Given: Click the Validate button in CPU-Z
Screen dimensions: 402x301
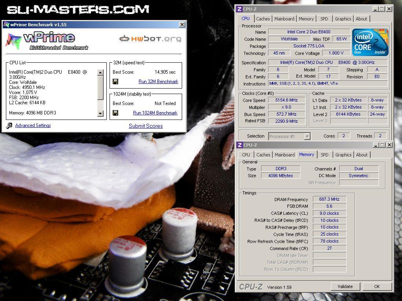Looking at the screenshot, I should tap(345, 286).
